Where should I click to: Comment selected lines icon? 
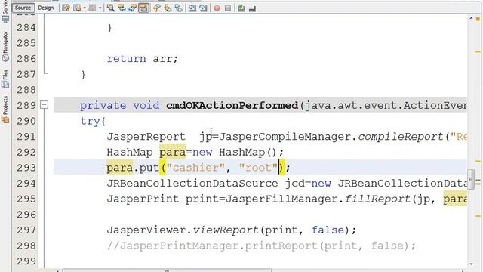pos(241,8)
